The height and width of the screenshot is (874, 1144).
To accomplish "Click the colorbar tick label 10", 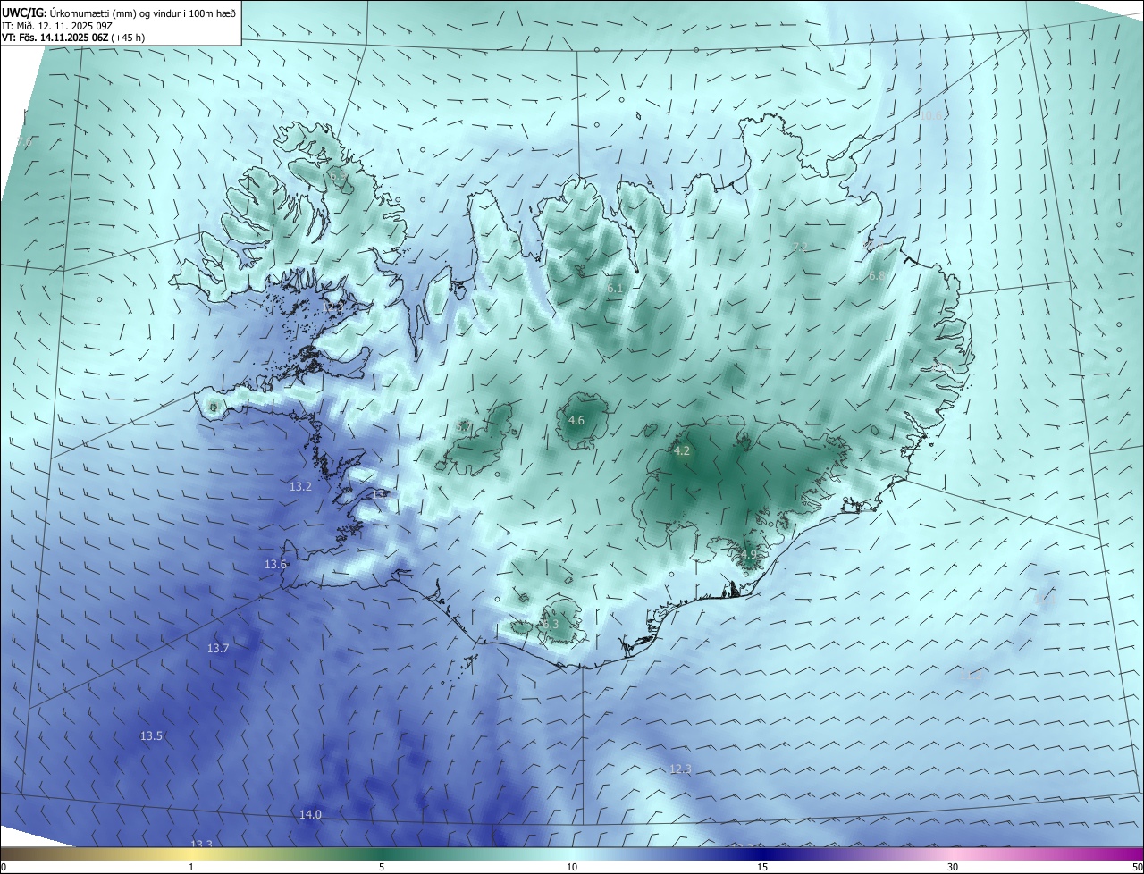I will point(572,868).
